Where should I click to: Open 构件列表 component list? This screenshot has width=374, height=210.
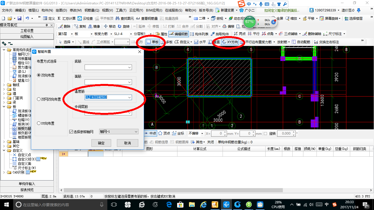[x=199, y=34]
